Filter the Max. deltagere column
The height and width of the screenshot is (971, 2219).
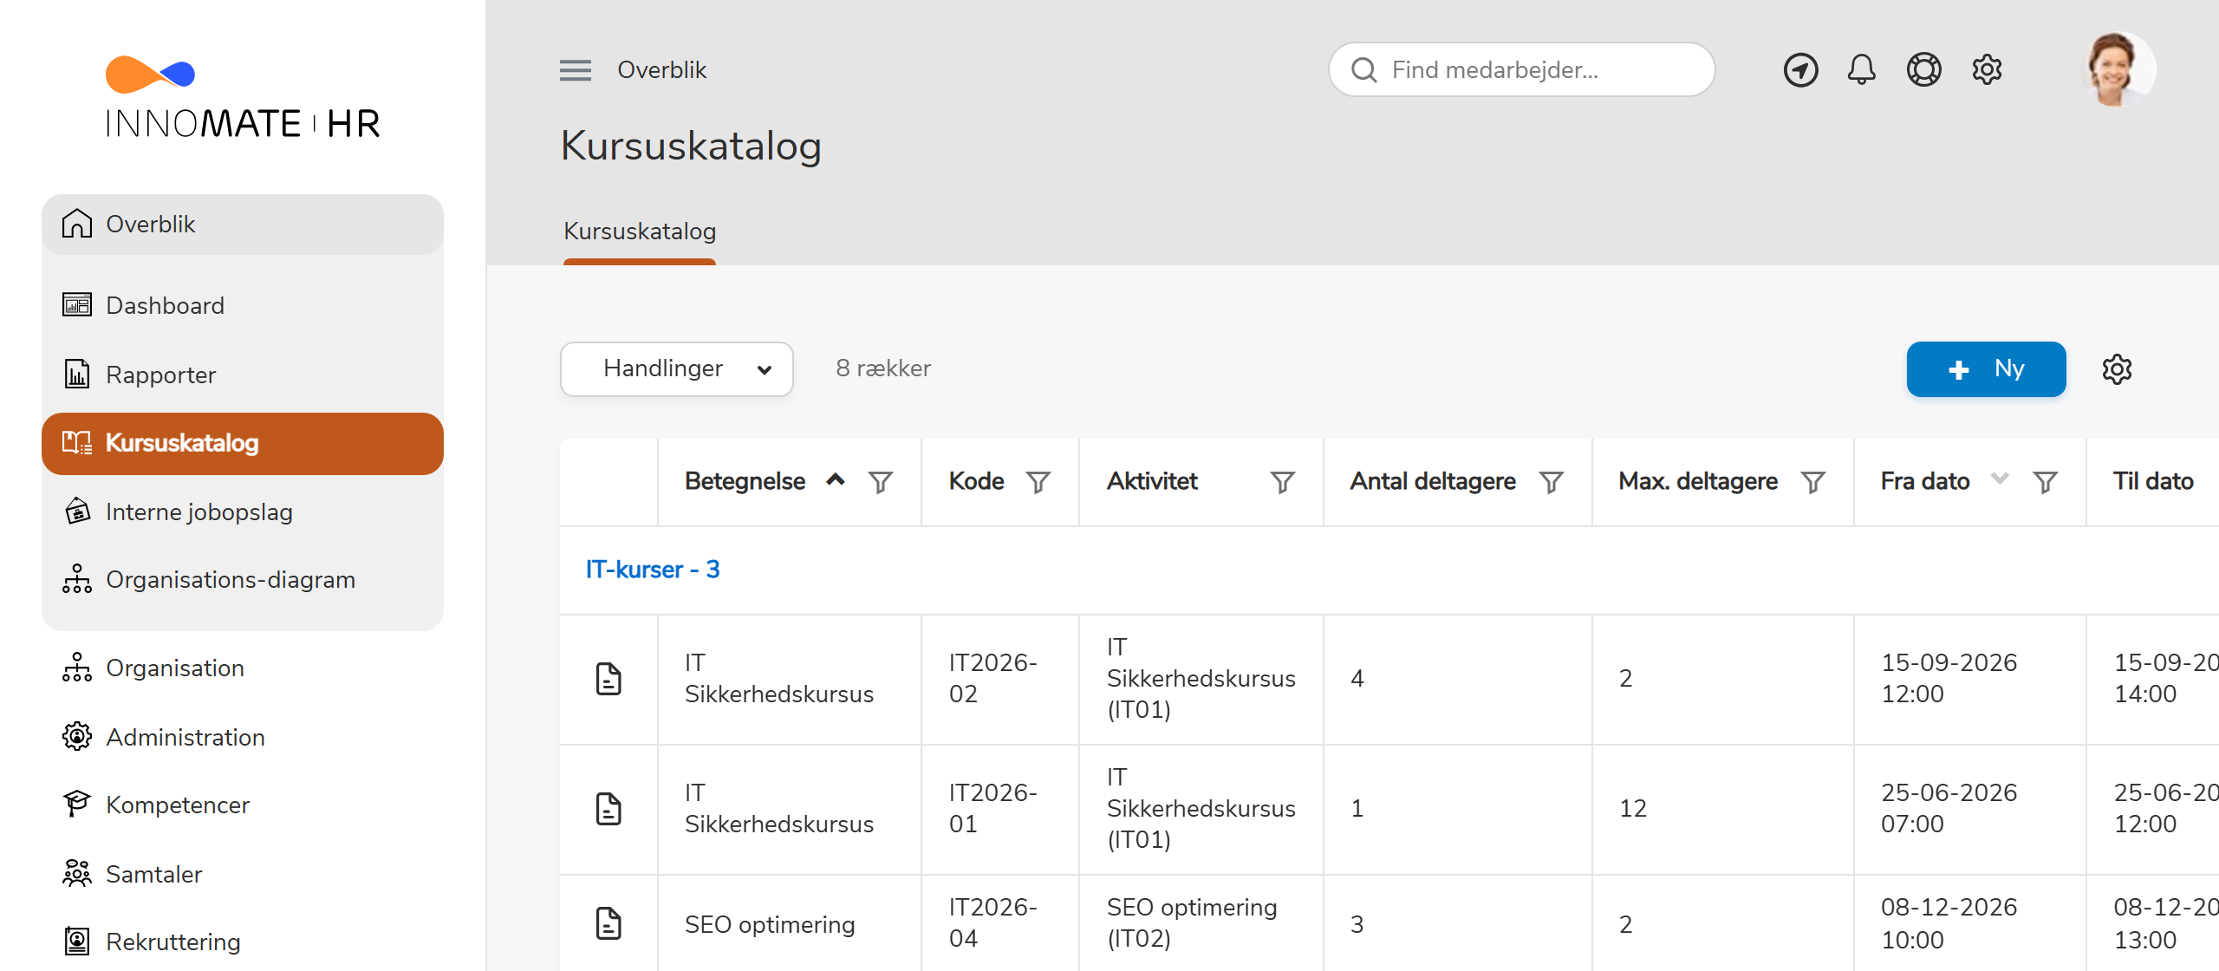point(1813,482)
